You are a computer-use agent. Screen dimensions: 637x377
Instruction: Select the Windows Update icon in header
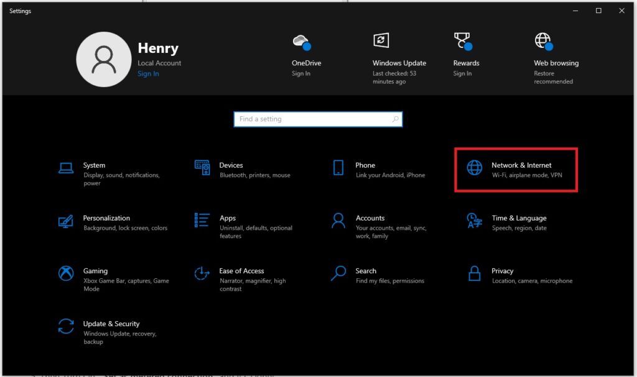pos(381,40)
